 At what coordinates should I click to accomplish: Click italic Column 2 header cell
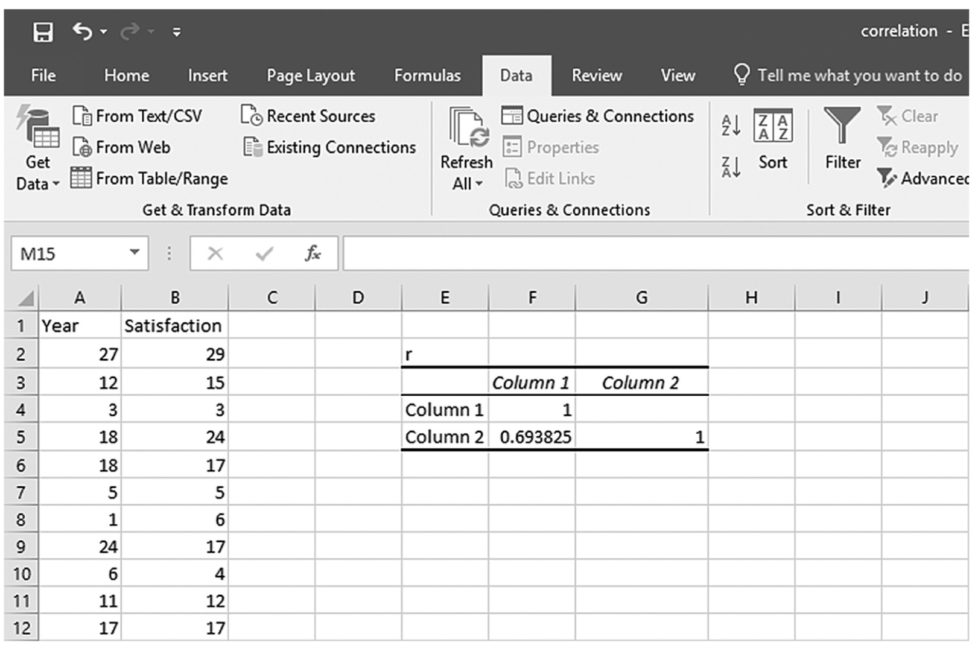(641, 383)
